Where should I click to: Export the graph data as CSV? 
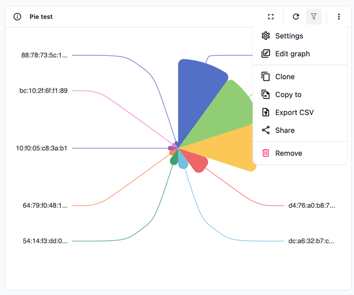pyautogui.click(x=294, y=112)
